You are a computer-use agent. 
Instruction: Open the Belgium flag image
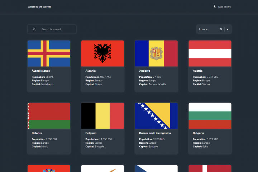[x=102, y=116]
